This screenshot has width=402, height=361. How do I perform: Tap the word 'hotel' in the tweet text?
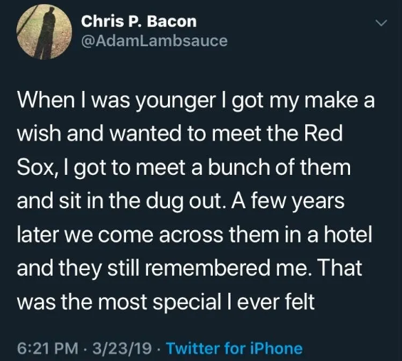click(x=348, y=234)
